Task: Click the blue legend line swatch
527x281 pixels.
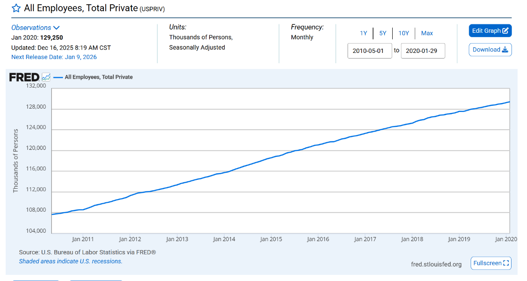Action: tap(58, 77)
